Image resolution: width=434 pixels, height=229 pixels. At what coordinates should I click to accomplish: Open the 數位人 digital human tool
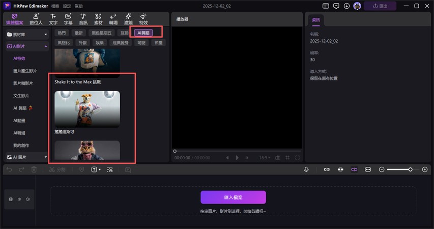coord(36,19)
